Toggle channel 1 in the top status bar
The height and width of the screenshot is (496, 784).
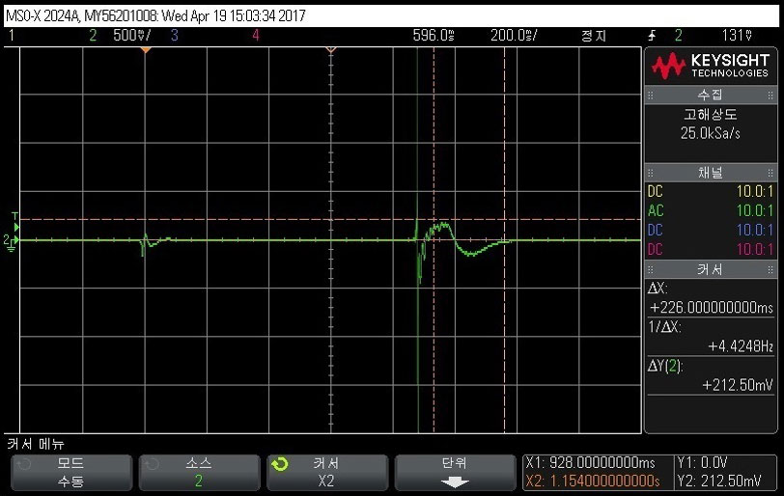(x=12, y=36)
